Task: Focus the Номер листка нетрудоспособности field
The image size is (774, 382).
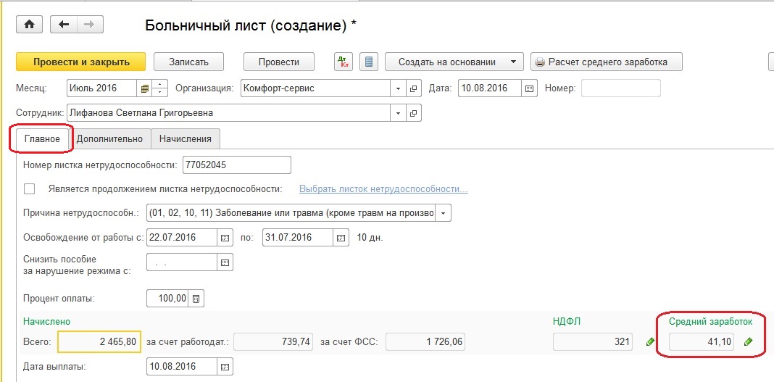Action: (237, 165)
